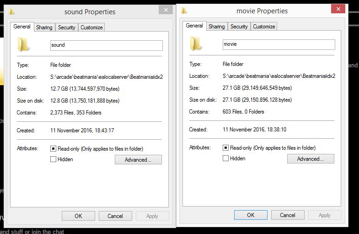Toggle Hidden checkbox in sound Properties
This screenshot has width=359, height=234.
pos(53,159)
